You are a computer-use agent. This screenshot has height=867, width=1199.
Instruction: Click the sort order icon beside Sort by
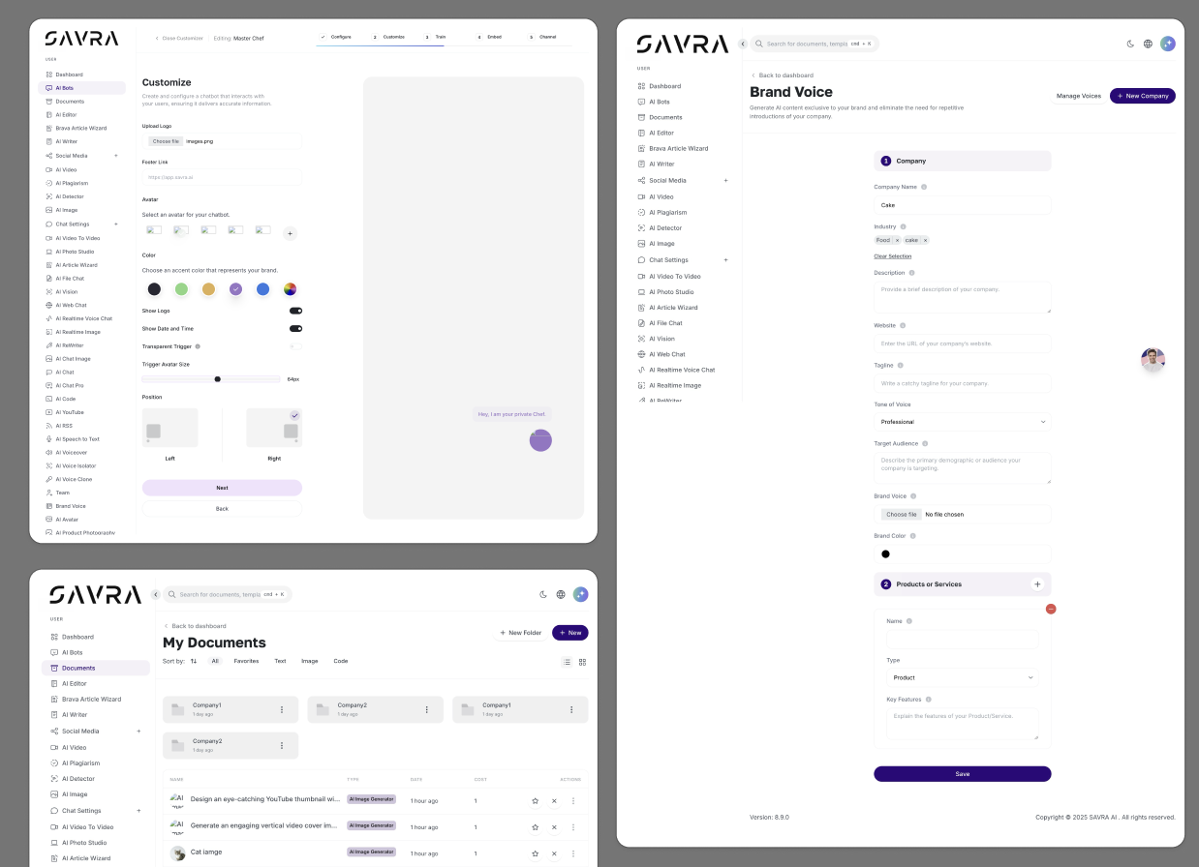[194, 661]
